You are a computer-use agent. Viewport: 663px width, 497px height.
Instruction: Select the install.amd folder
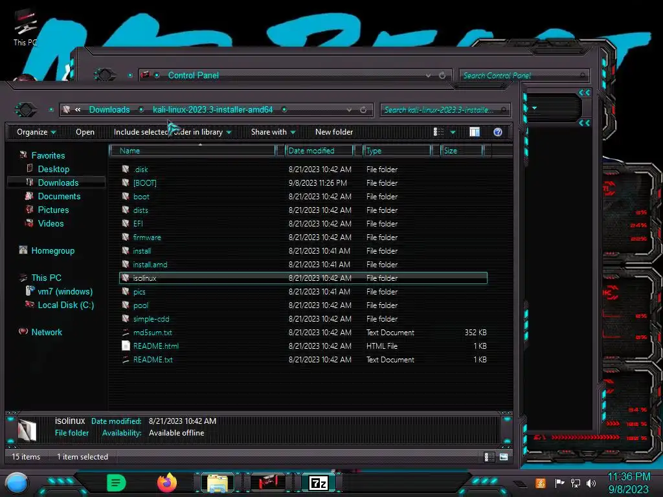coord(150,264)
